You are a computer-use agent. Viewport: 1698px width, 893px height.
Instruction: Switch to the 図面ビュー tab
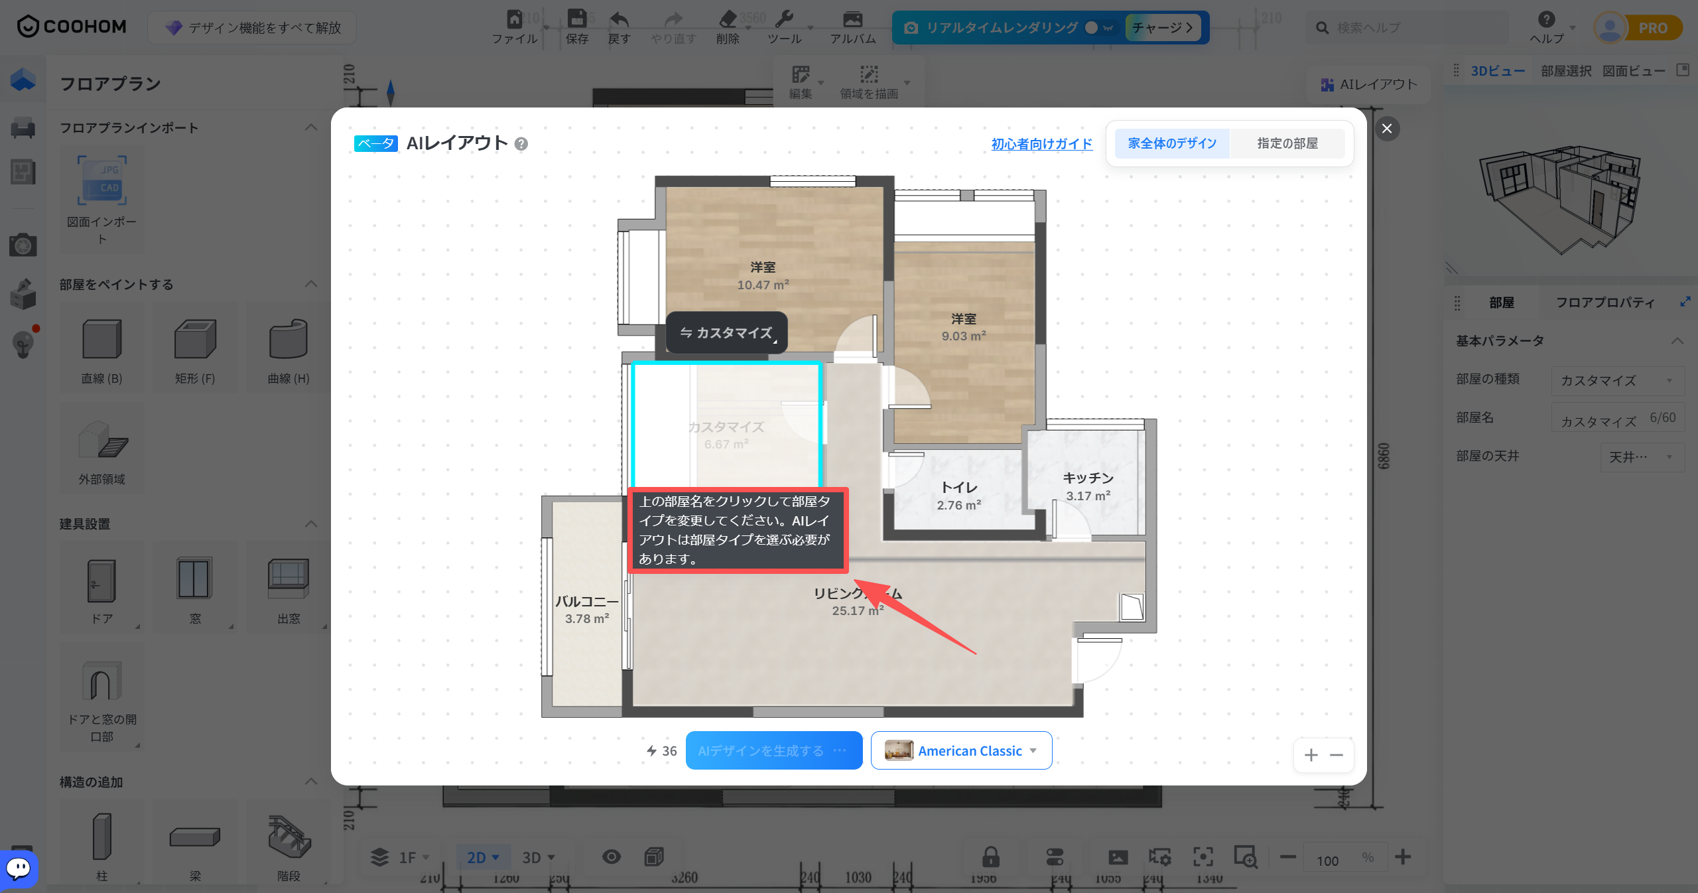coord(1634,70)
